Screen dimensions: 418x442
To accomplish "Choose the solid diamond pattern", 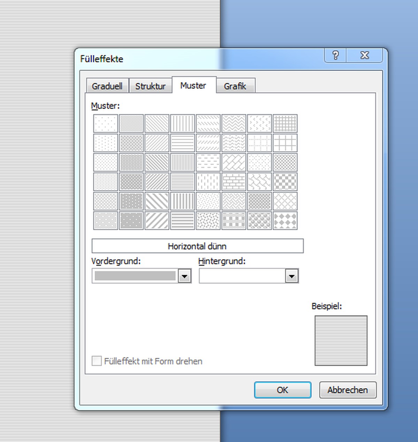I will click(x=285, y=221).
